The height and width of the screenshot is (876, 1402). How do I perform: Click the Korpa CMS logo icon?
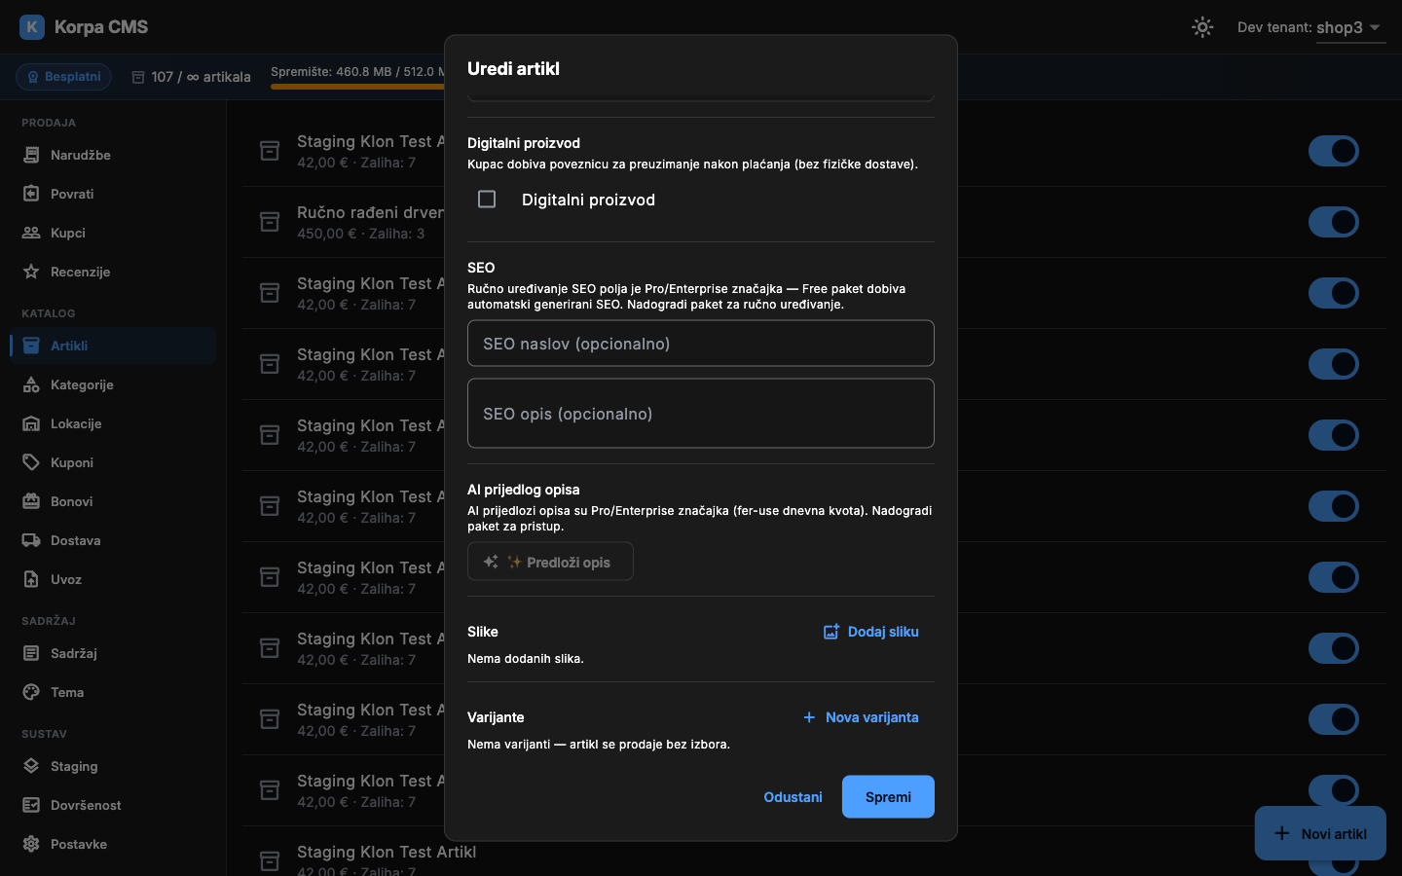[32, 27]
